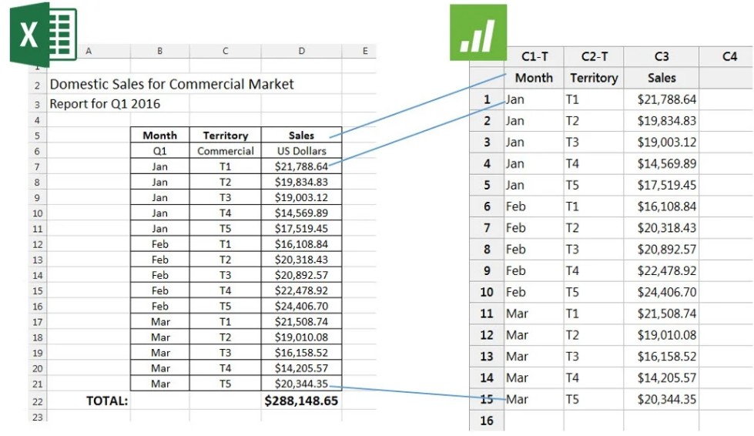Select the 'T2' cell in Excel row 18

click(225, 337)
